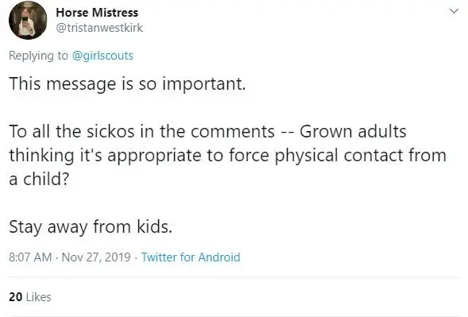Click the word "Likes" under the tweet
The image size is (468, 317).
(39, 297)
